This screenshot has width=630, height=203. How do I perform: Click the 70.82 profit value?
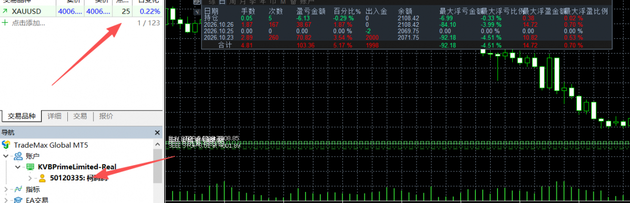pos(304,37)
